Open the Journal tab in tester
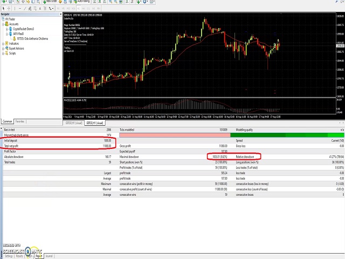345x259 pixels. (x=50, y=256)
